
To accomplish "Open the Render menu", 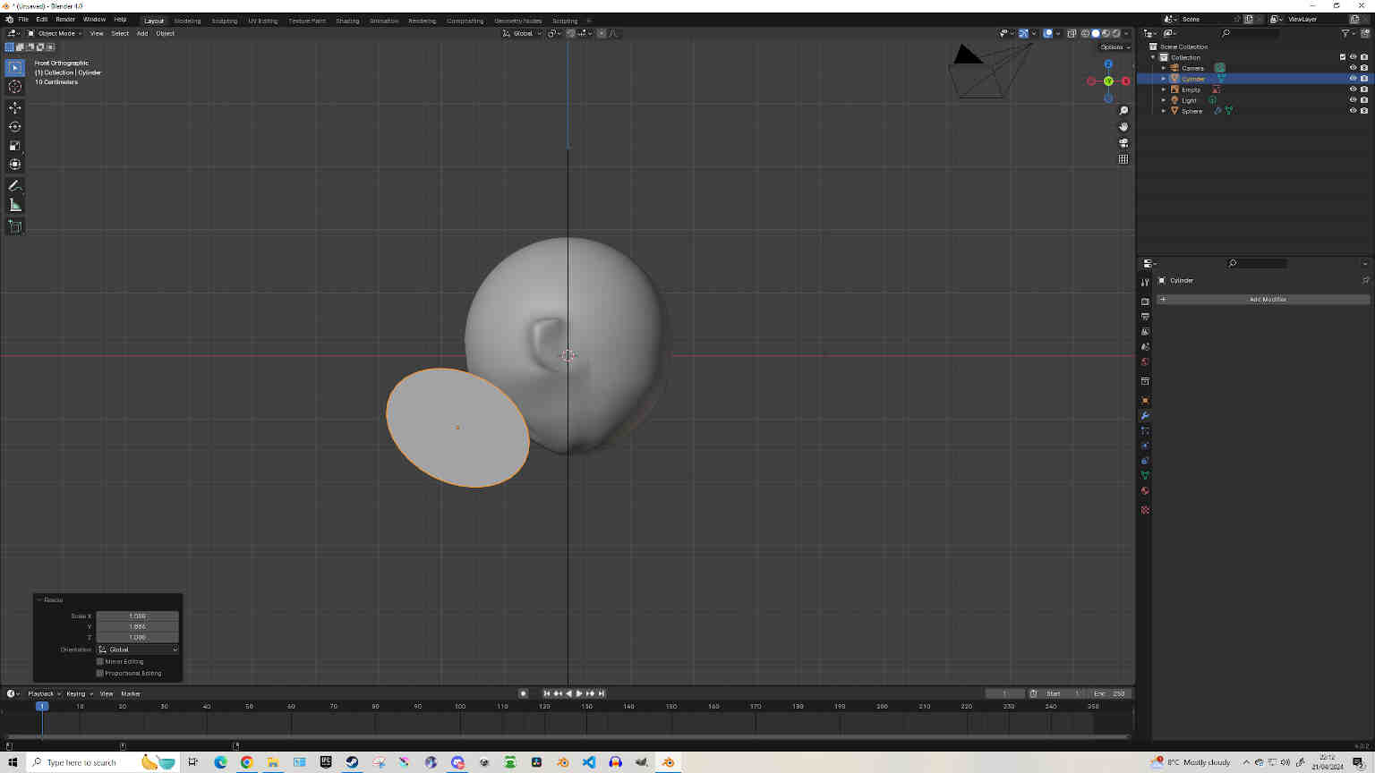I will 65,20.
